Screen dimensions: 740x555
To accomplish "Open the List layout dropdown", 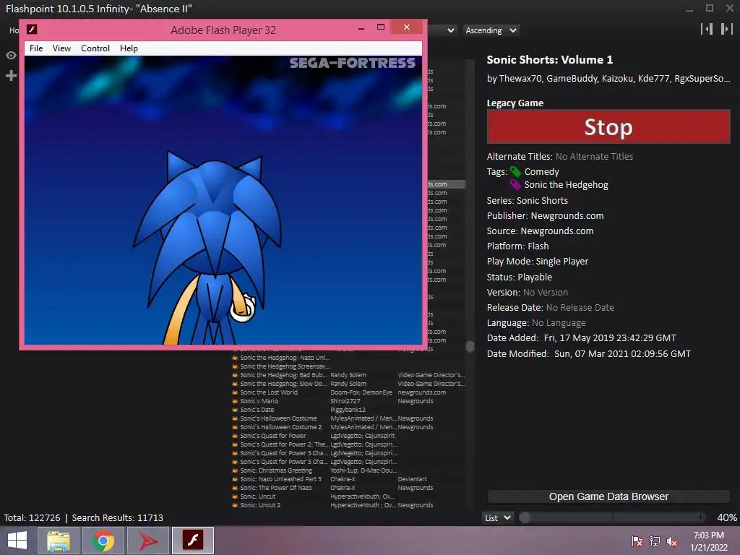I will click(x=497, y=517).
